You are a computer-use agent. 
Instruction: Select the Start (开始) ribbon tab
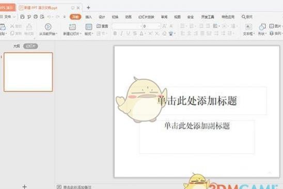coord(75,17)
